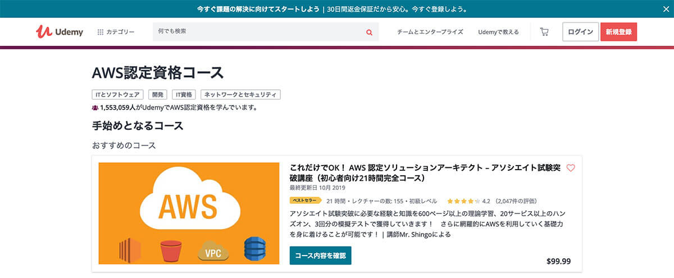Open Udemyで教える link
The image size is (674, 278).
click(499, 32)
